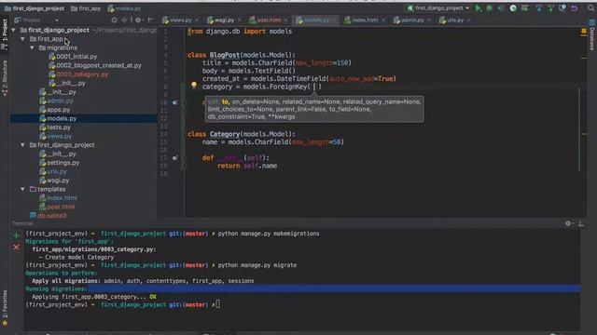Open the run configuration dropdown
Screen dimensions: 597x335
438,8
